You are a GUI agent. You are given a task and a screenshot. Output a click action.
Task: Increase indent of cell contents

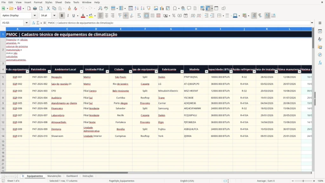pos(206,16)
